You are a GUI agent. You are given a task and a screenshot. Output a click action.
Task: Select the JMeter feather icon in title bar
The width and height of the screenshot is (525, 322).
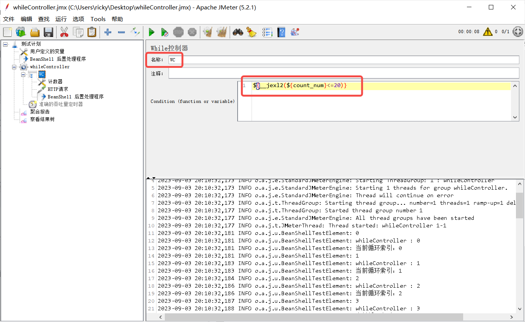click(6, 7)
